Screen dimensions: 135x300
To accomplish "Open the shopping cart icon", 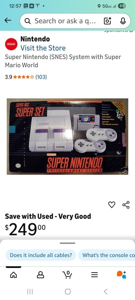I will pos(67,274).
